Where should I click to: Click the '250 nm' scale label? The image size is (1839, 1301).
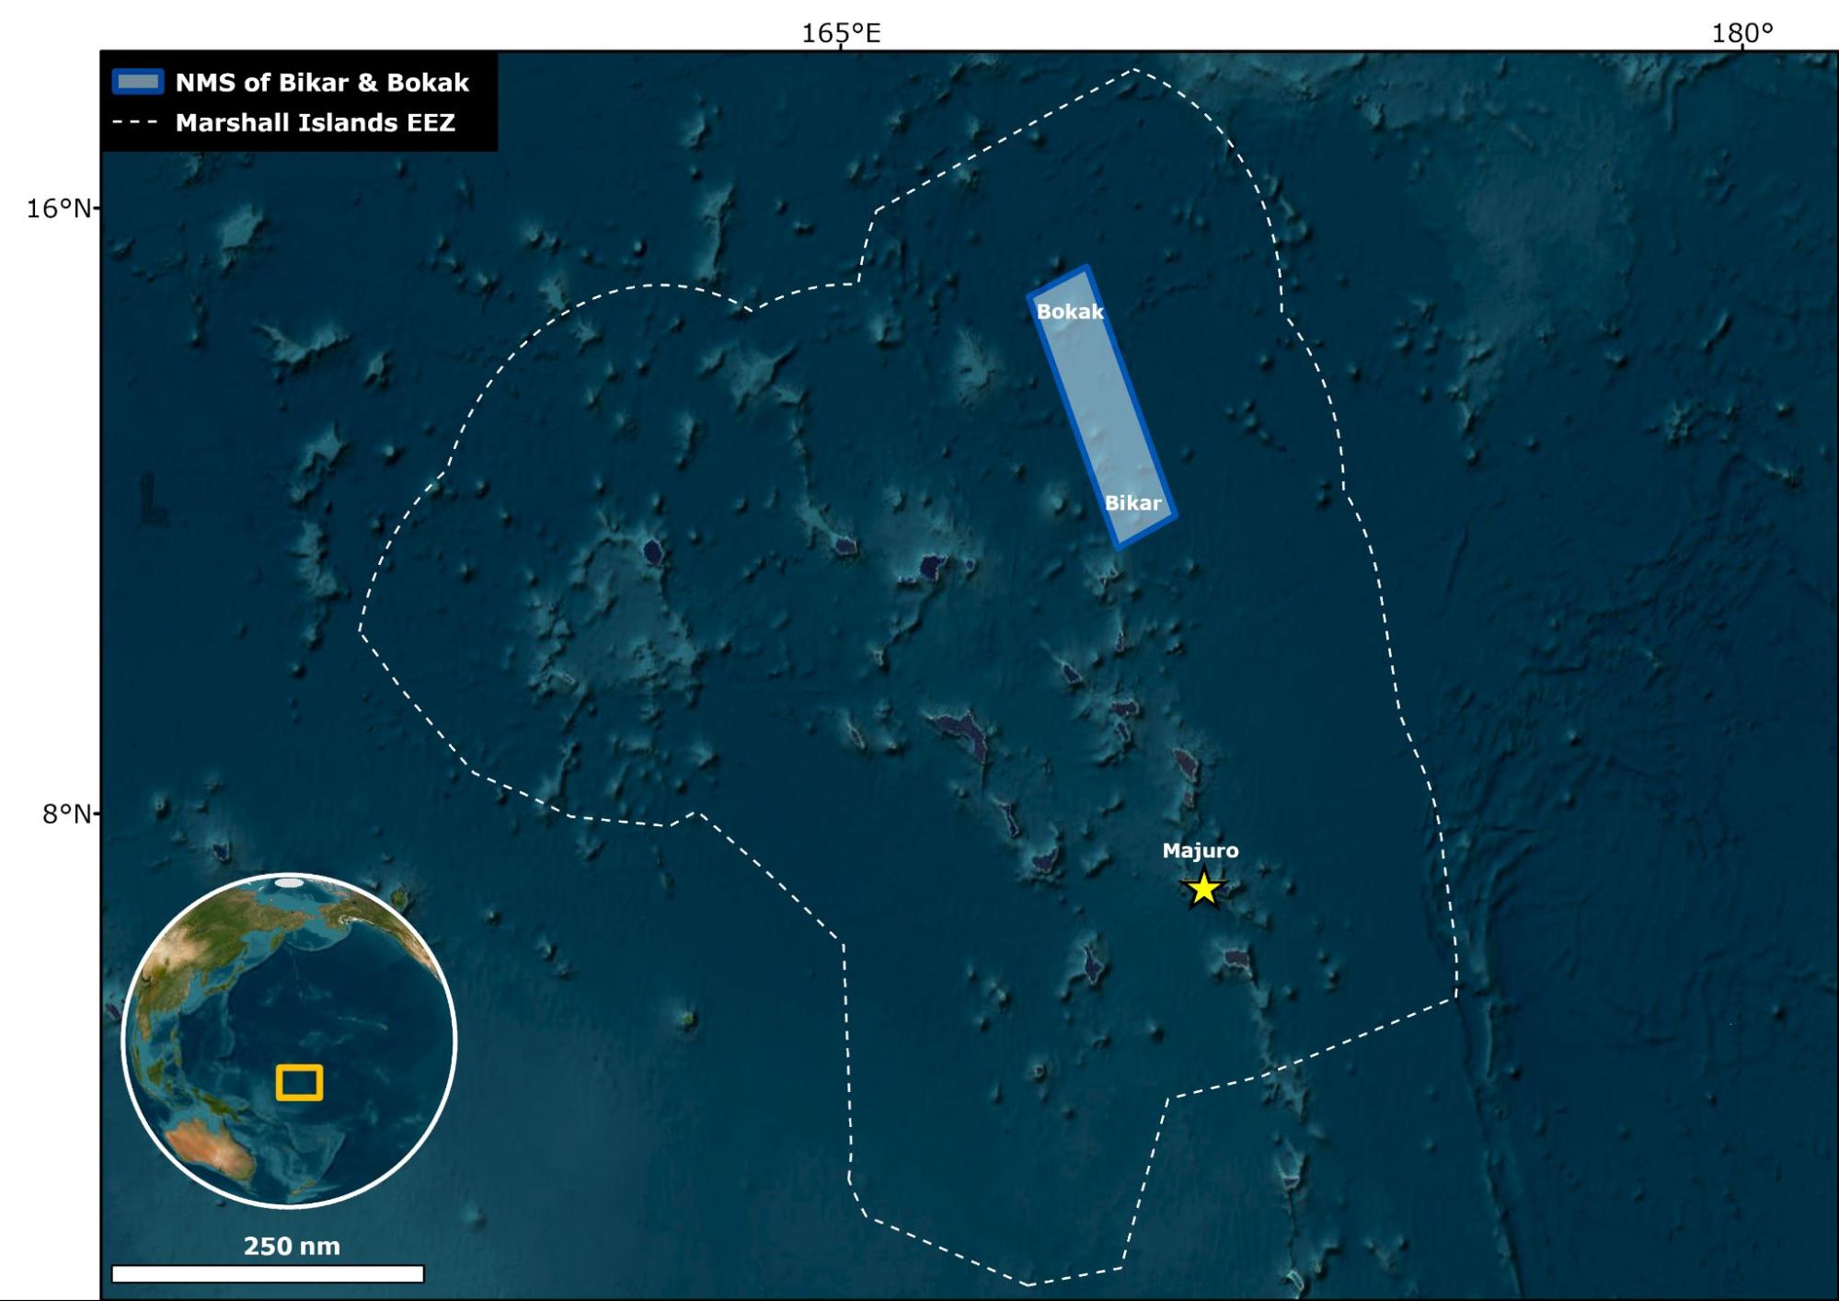292,1246
